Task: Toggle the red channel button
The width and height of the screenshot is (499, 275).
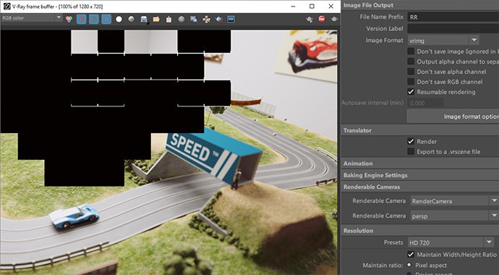Action: 82,20
